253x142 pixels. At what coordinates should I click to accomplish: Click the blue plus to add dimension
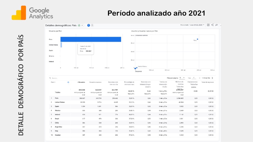coord(68,82)
